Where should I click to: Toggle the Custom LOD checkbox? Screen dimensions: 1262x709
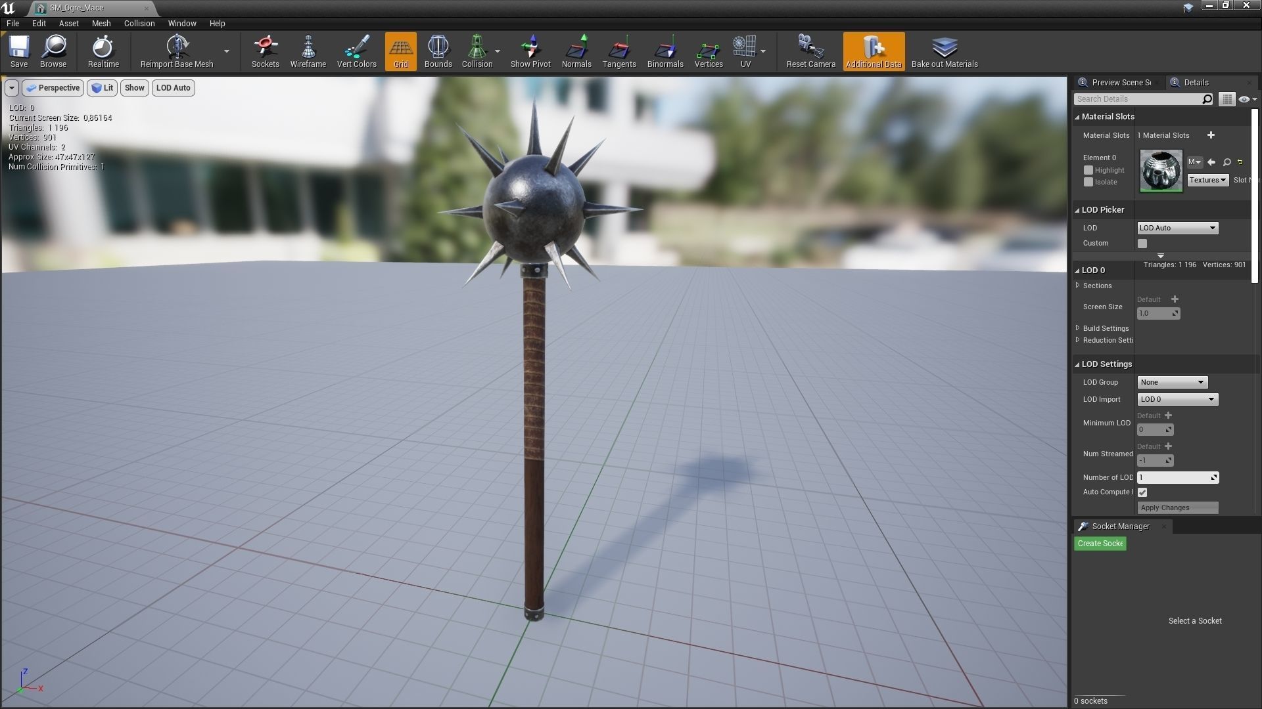[1142, 244]
